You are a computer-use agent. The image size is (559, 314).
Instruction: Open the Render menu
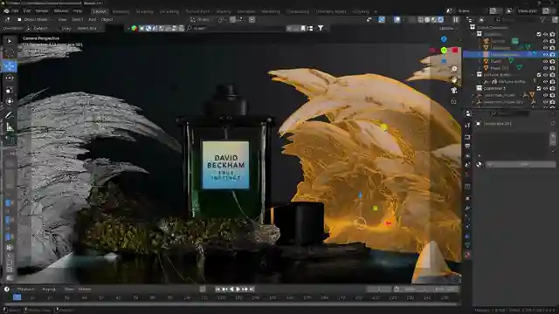(x=42, y=11)
